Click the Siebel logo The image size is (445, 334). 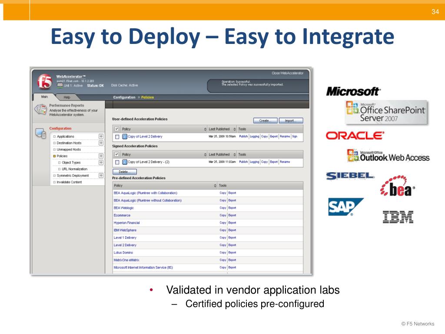[350, 176]
